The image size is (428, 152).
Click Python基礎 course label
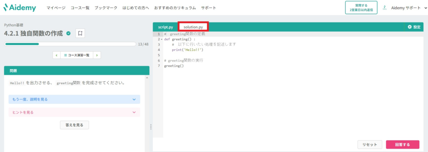14,25
